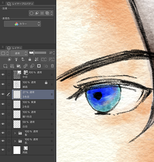154x162 pixels.
Task: Check the selection box of 2色目 layer
Action: coord(9,104)
